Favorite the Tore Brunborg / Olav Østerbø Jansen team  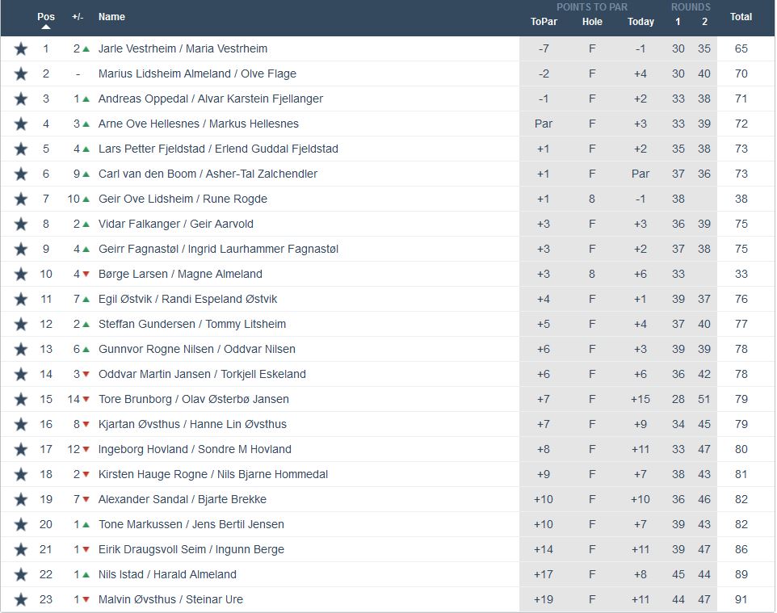click(x=21, y=399)
